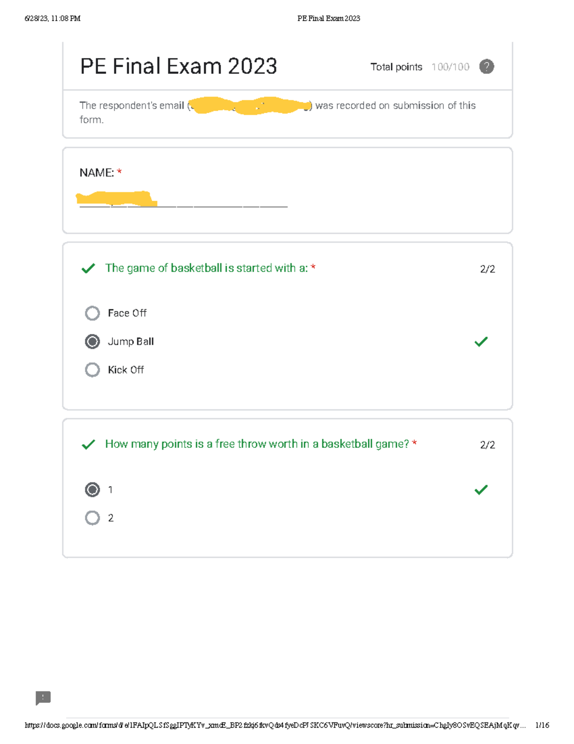574x744 pixels.
Task: Open the feedback report icon
Action: coord(43,698)
